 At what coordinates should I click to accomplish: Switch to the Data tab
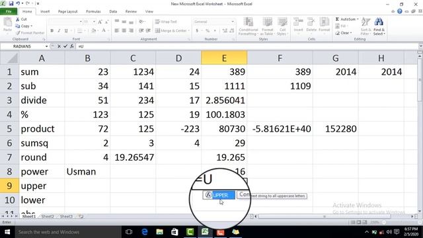click(x=113, y=11)
